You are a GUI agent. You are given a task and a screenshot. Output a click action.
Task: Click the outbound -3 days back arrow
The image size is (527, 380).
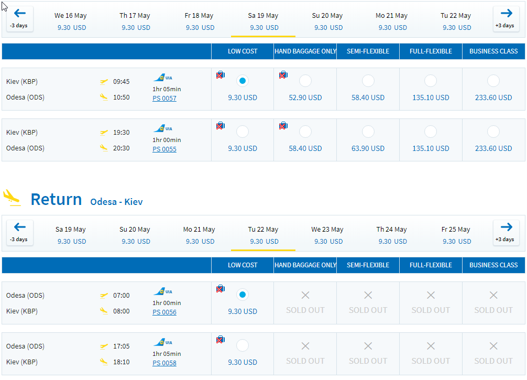tap(19, 18)
